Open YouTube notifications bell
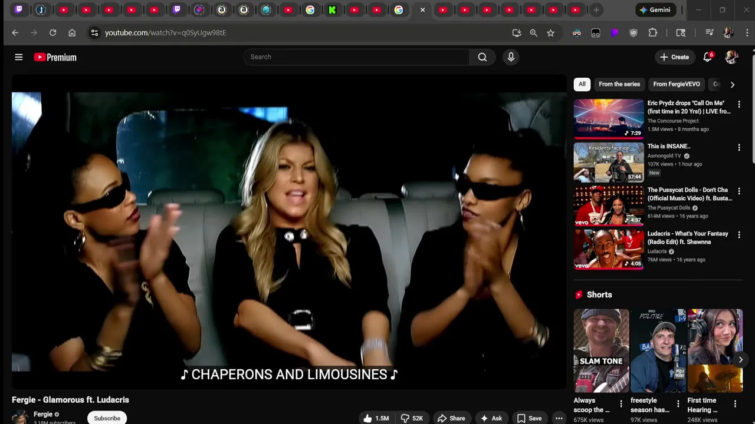 tap(707, 57)
